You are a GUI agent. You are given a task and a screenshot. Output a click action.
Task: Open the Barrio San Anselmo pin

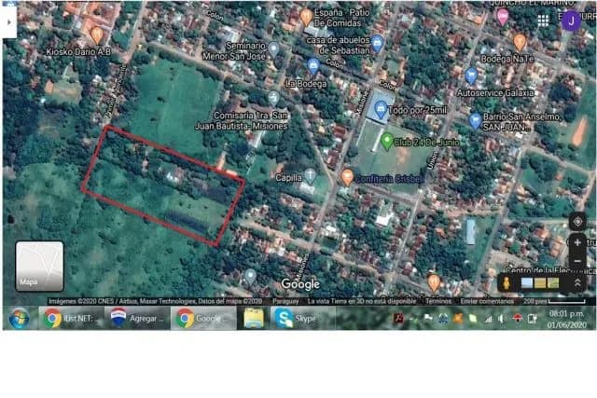[475, 121]
